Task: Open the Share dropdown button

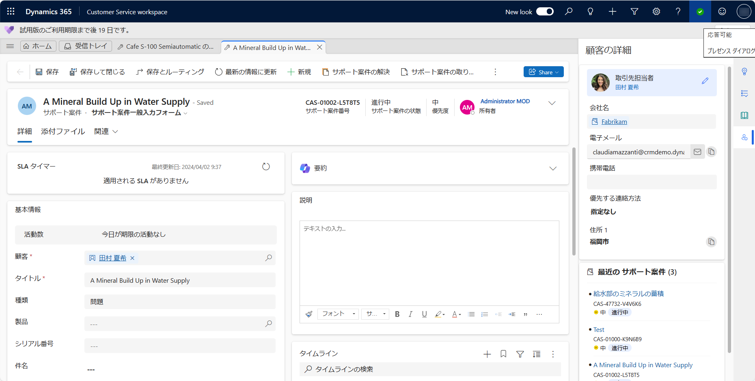Action: pos(544,72)
